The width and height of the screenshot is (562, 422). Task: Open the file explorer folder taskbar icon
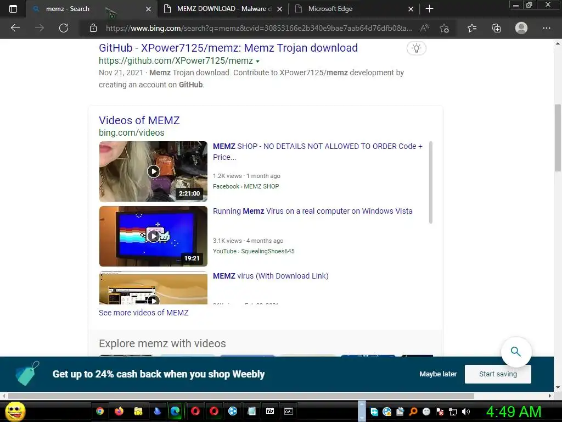click(138, 411)
